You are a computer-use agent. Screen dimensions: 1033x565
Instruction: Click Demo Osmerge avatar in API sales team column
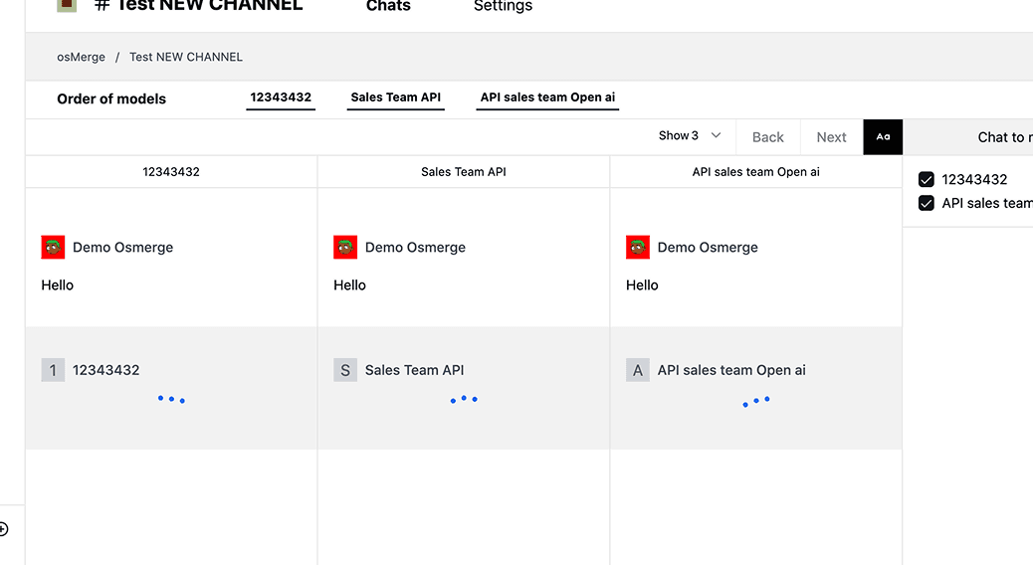pyautogui.click(x=638, y=248)
